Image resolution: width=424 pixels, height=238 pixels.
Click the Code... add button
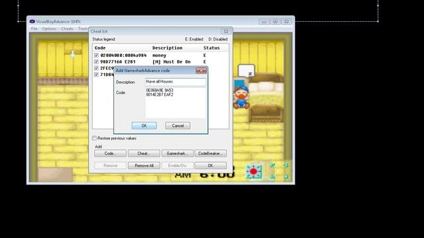click(x=111, y=153)
